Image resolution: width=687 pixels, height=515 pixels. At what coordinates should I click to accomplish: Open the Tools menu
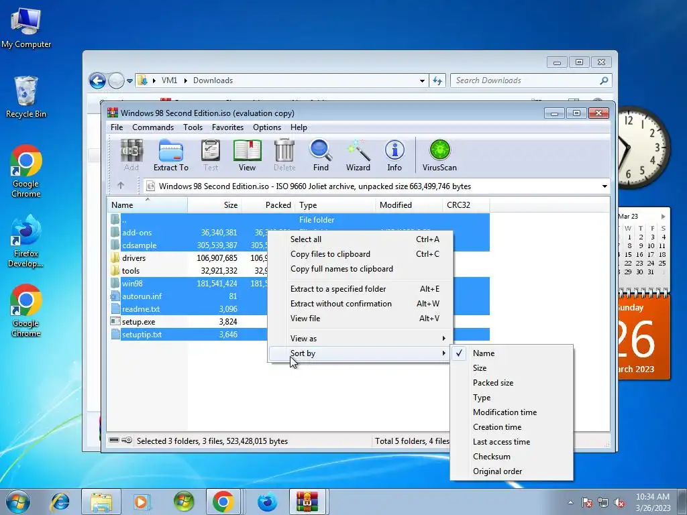(193, 127)
